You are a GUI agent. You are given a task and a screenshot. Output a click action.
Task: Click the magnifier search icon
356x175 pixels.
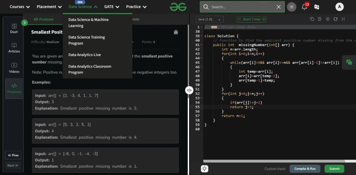pyautogui.click(x=206, y=7)
